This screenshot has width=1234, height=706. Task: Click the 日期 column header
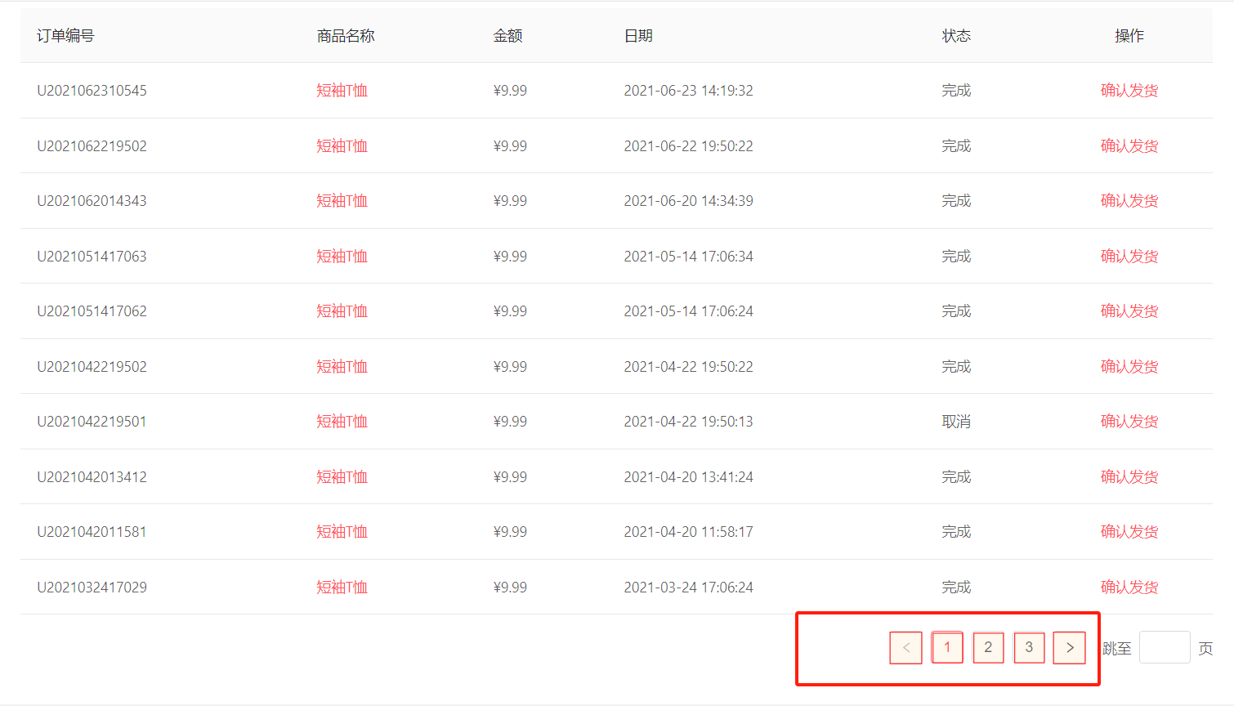tap(638, 36)
